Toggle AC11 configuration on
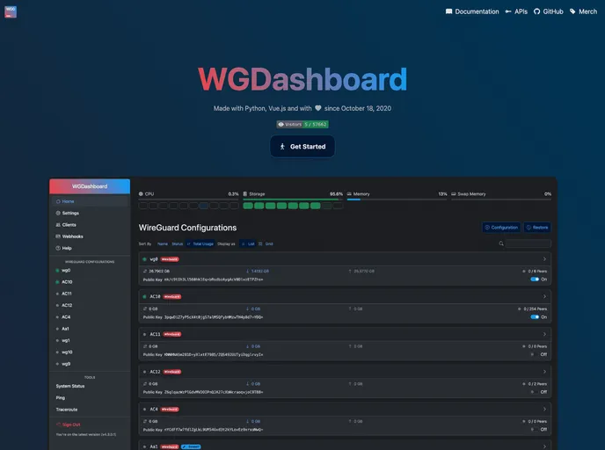The height and width of the screenshot is (450, 605). [535, 354]
